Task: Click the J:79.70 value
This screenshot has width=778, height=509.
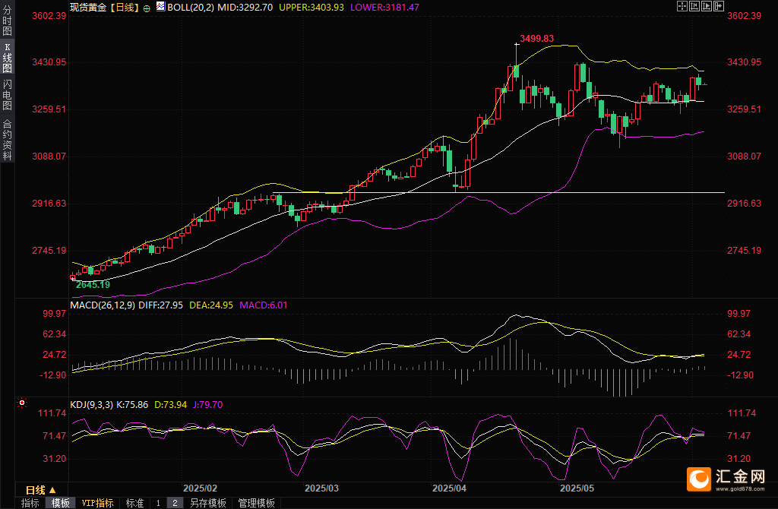Action: 207,405
